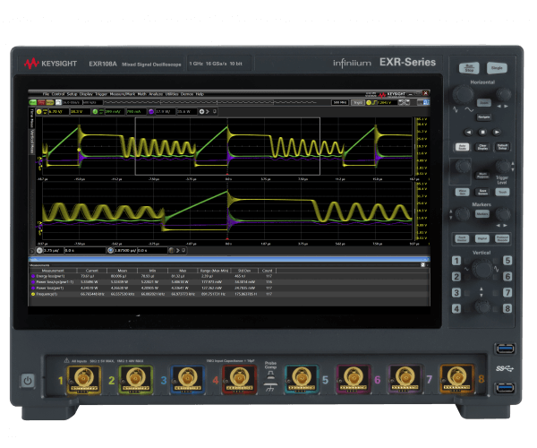Click the large Vertical scale knob
537x448 pixels.
click(482, 269)
